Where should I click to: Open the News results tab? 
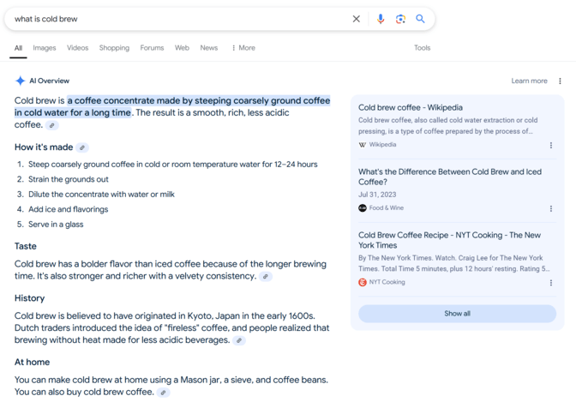pos(209,48)
